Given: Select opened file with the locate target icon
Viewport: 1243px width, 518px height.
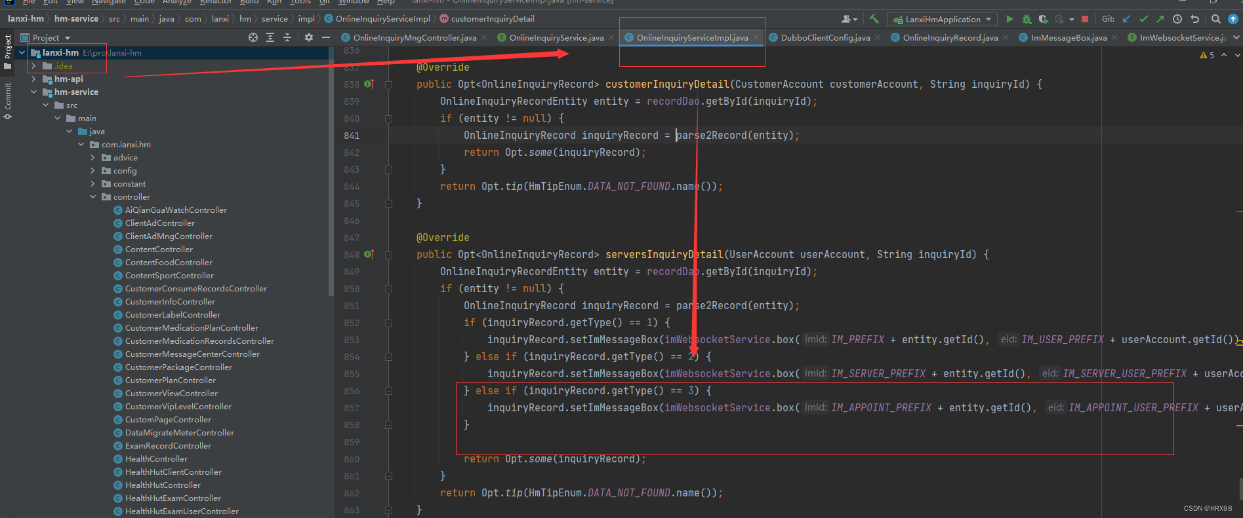Looking at the screenshot, I should pyautogui.click(x=253, y=37).
